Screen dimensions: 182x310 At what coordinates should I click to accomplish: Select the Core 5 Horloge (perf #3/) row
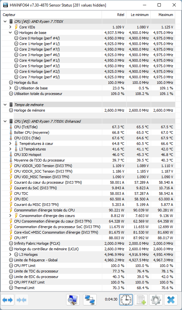88,66
